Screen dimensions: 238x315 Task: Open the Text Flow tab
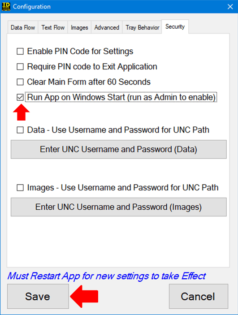coord(53,27)
